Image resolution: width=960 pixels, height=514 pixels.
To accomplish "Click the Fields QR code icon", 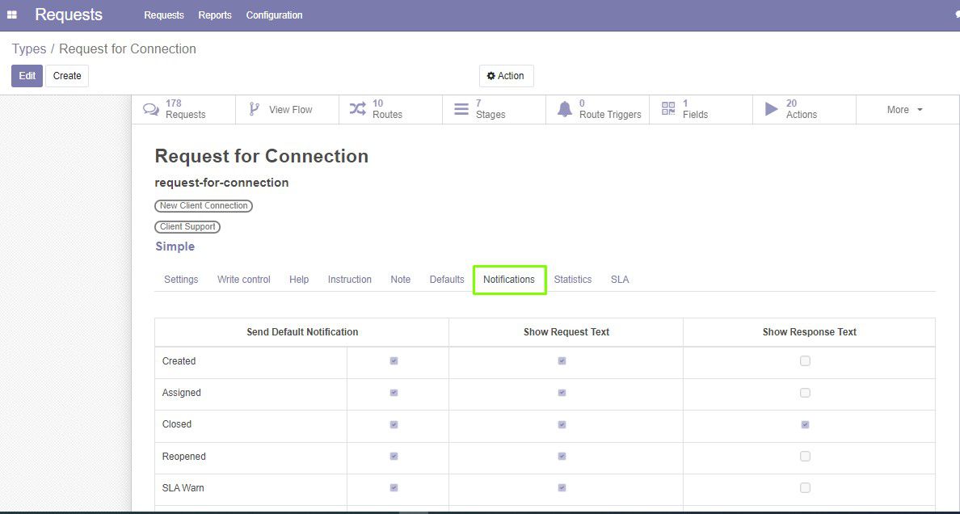I will (x=668, y=109).
